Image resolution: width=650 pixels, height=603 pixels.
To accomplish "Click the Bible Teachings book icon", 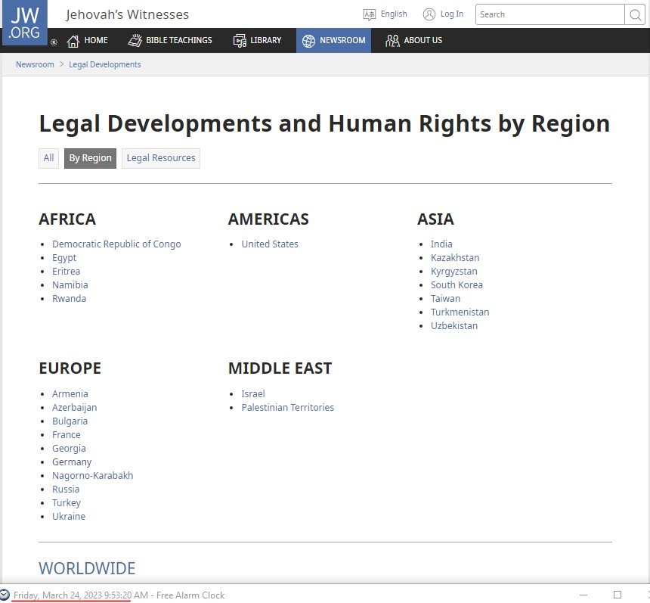I will pos(135,40).
